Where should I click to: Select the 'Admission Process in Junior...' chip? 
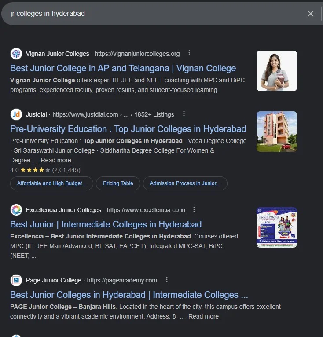185,183
